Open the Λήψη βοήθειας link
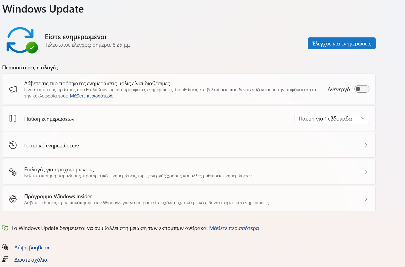 click(x=32, y=248)
